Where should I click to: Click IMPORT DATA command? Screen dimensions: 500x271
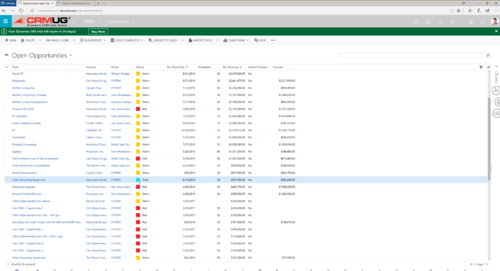click(x=201, y=40)
